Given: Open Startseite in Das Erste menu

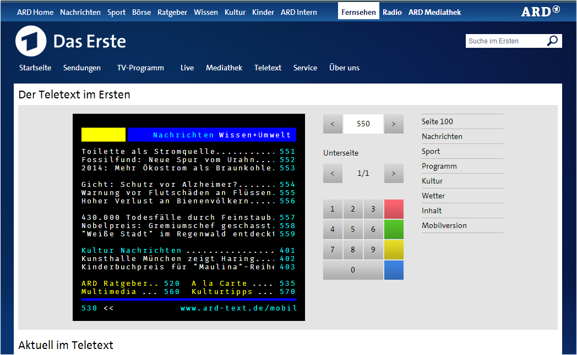Looking at the screenshot, I should (x=35, y=68).
